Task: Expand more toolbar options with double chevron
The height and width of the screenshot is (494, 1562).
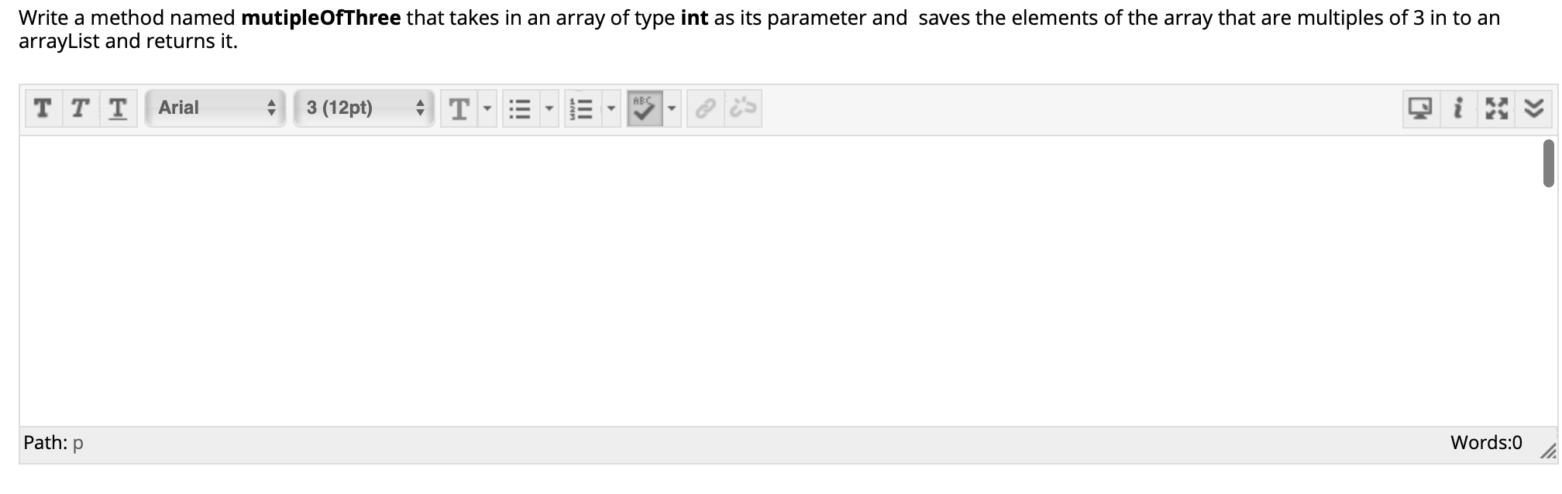Action: coord(1533,109)
